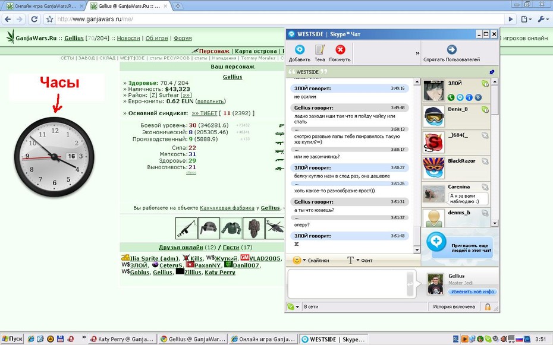The height and width of the screenshot is (345, 553).
Task: Open Новости link in site header
Action: 128,38
